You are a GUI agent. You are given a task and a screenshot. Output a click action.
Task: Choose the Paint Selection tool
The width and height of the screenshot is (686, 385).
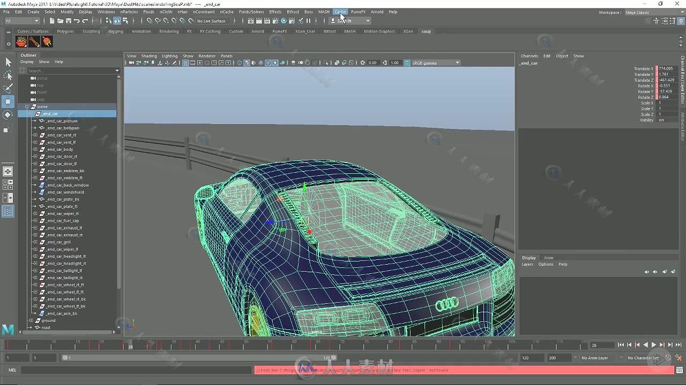tap(8, 88)
